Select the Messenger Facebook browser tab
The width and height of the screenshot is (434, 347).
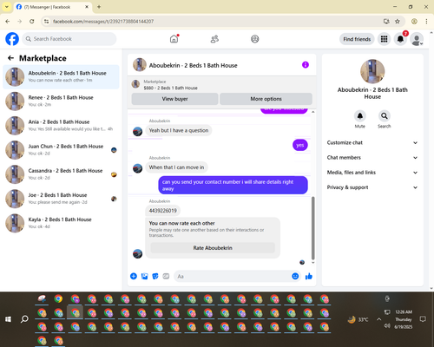tap(53, 7)
